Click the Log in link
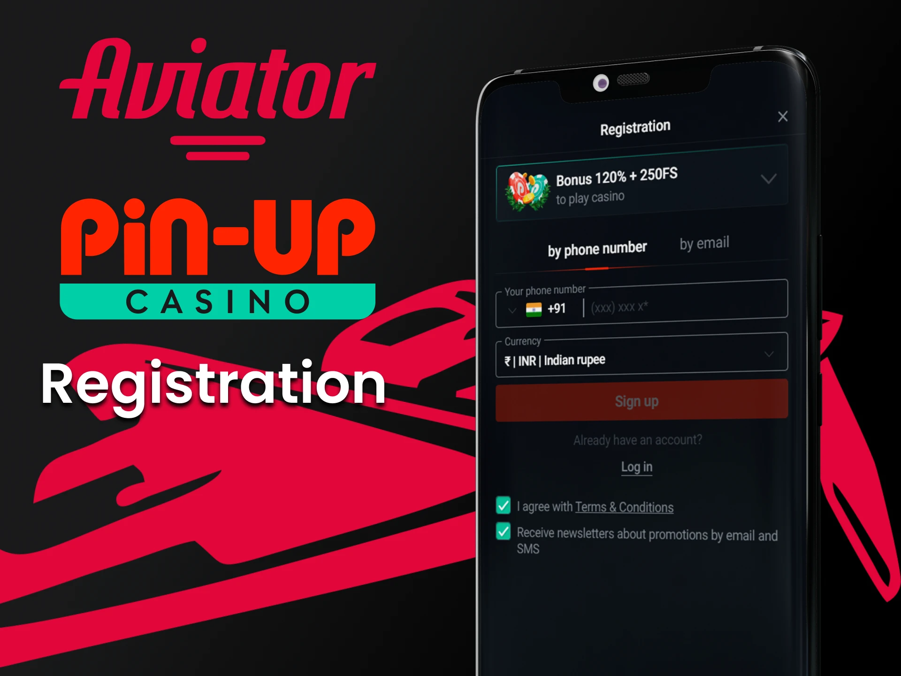Screen dimensions: 901x676 coord(637,468)
